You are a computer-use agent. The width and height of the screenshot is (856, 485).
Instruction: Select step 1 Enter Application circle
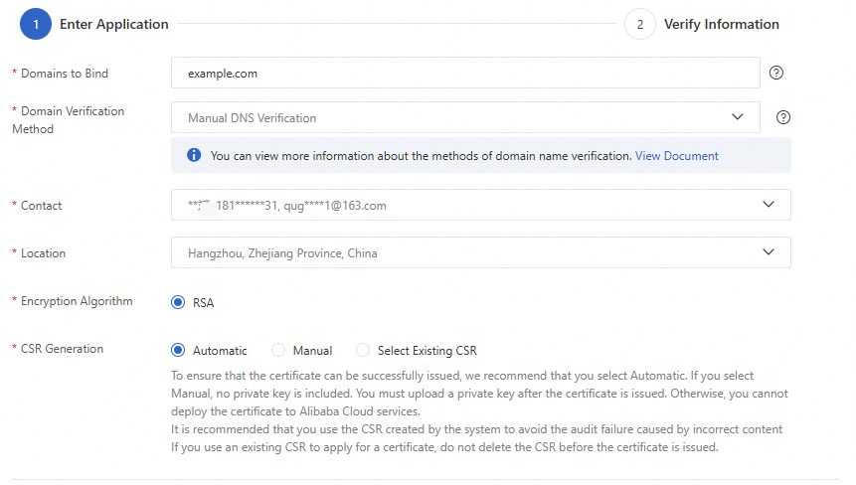tap(36, 24)
